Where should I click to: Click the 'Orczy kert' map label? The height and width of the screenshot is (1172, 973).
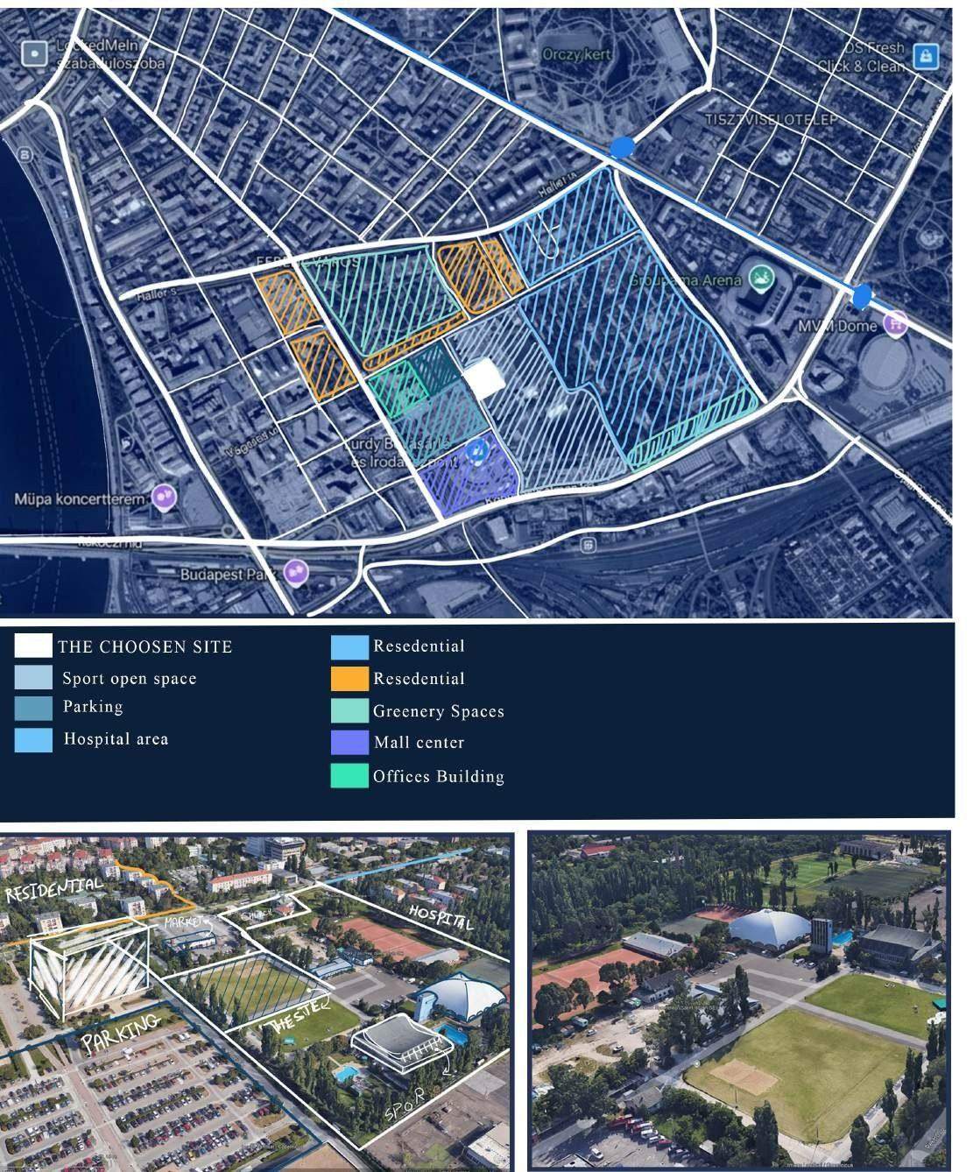pyautogui.click(x=575, y=54)
